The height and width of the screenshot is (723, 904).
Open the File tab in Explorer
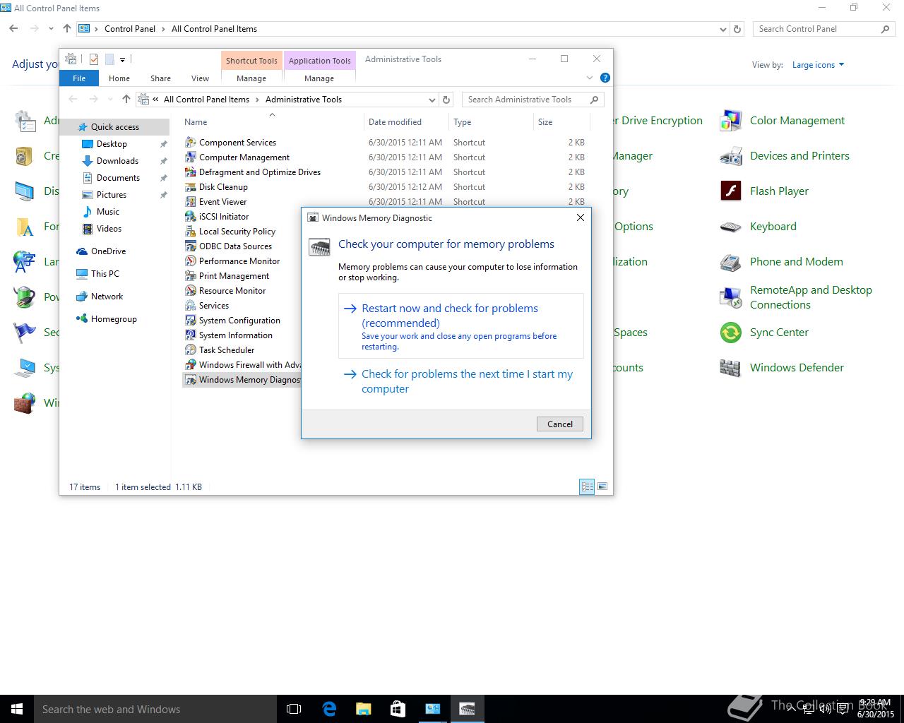[x=79, y=78]
